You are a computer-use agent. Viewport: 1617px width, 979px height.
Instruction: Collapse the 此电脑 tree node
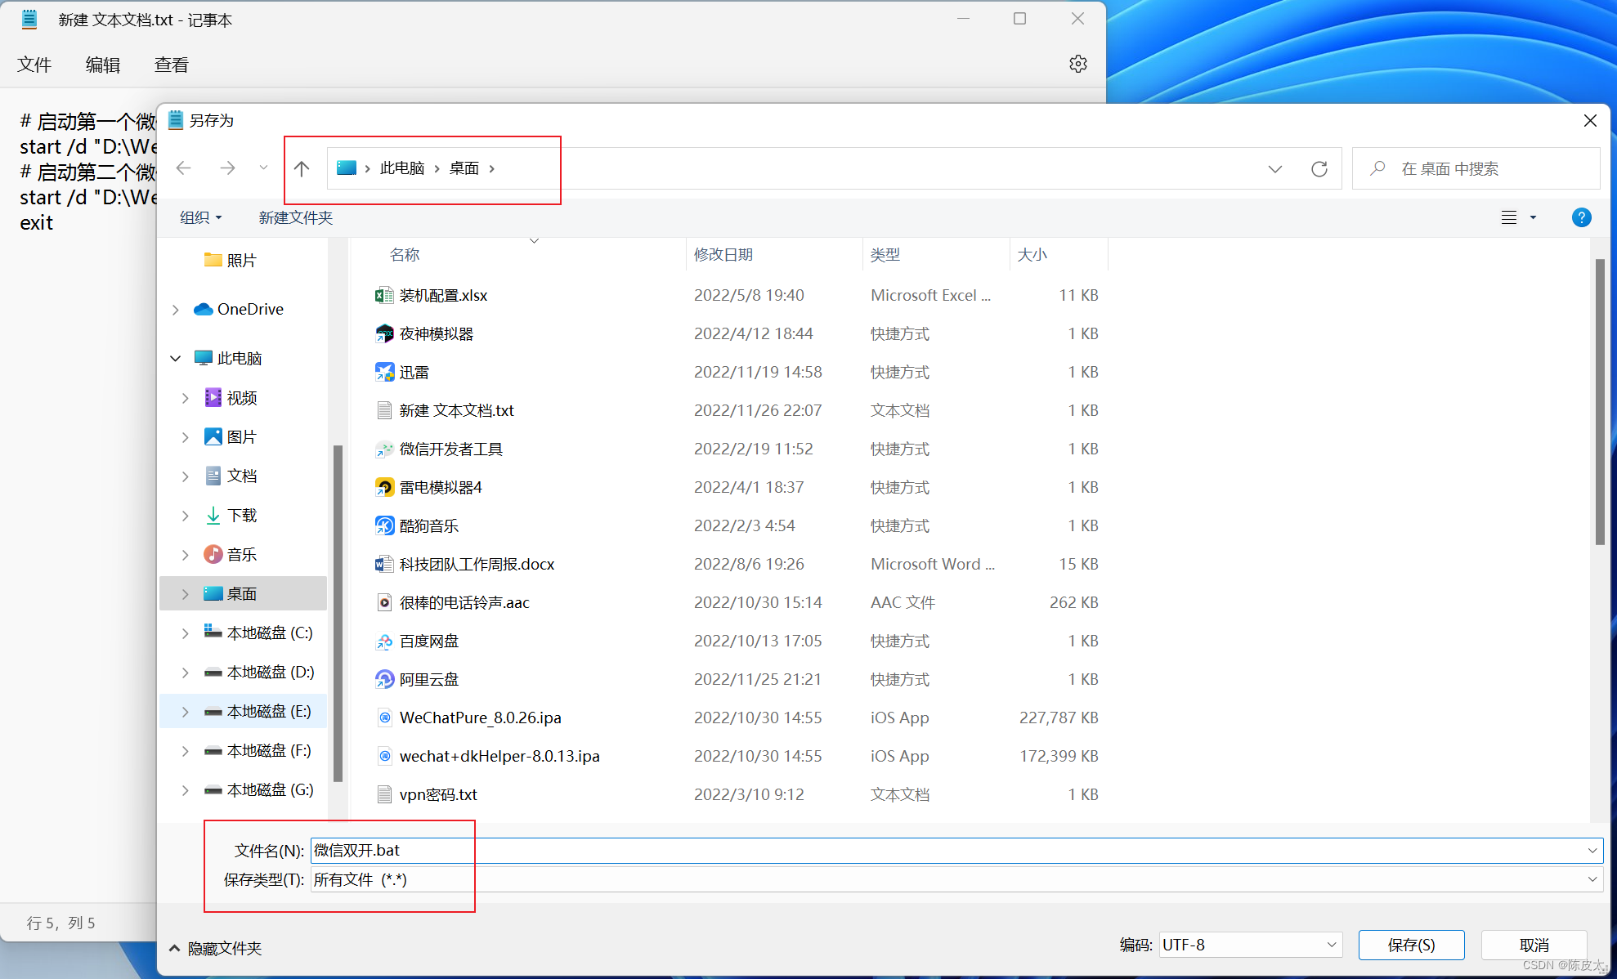coord(176,358)
